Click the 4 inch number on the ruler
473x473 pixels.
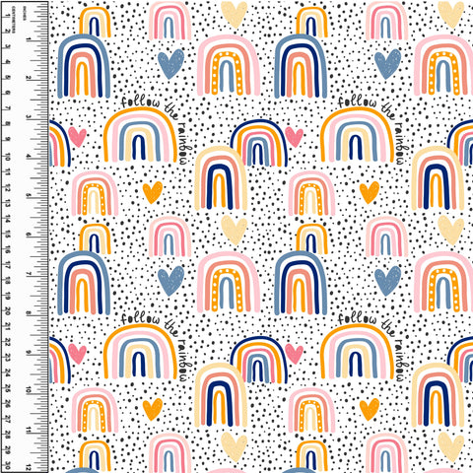coord(29,157)
